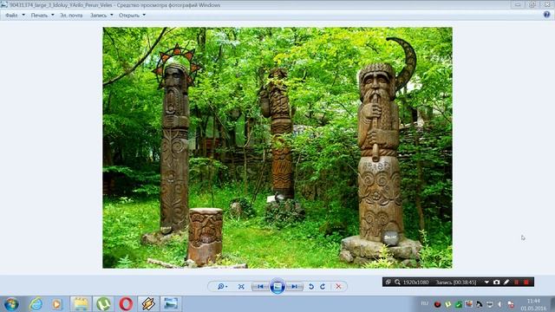Image resolution: width=555 pixels, height=312 pixels.
Task: Switch the RU input language indicator
Action: click(424, 303)
